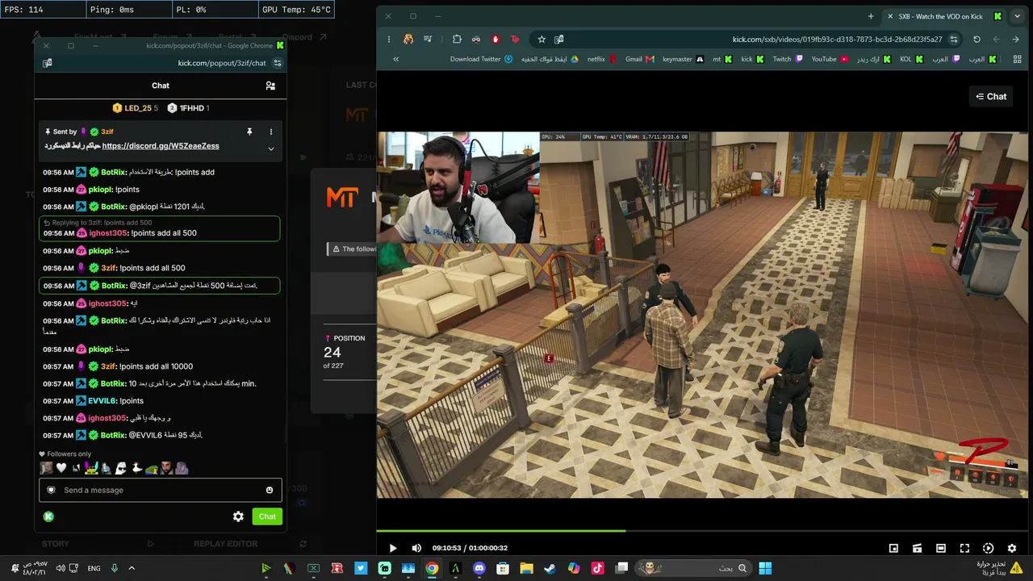Open the bookmark apps grid icon
1033x581 pixels.
[1017, 59]
